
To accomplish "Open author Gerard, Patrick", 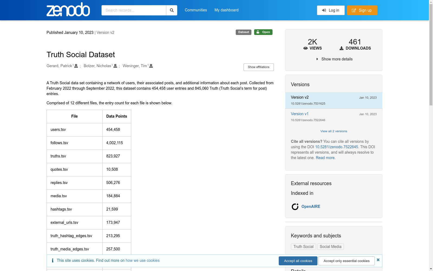I will pos(59,66).
